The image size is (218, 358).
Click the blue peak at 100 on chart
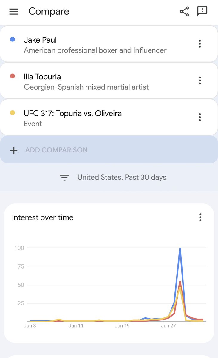(180, 248)
